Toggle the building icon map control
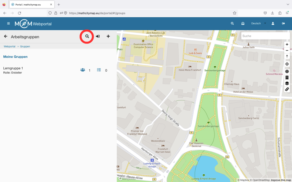 click(287, 77)
